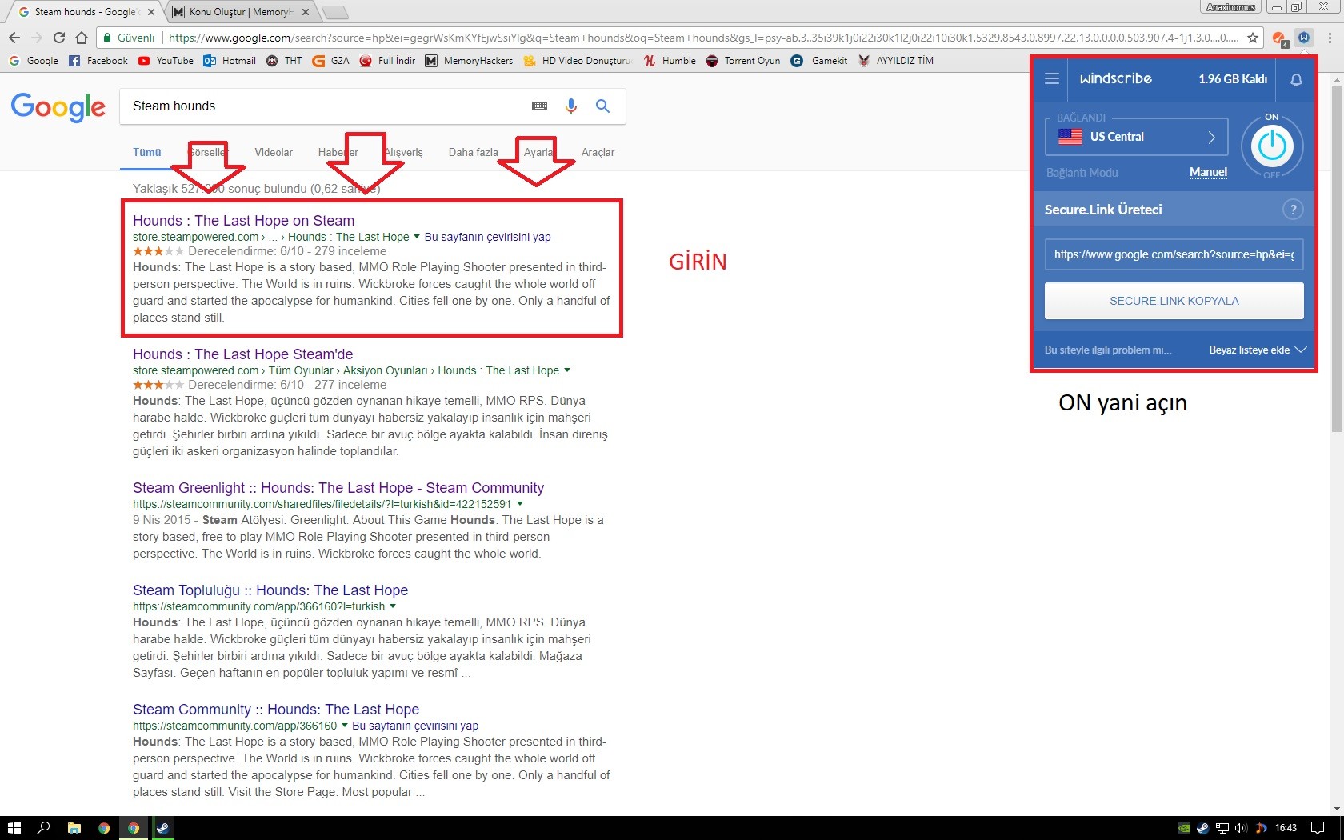Click the blue magnifier search icon
1344x840 pixels.
click(x=602, y=106)
